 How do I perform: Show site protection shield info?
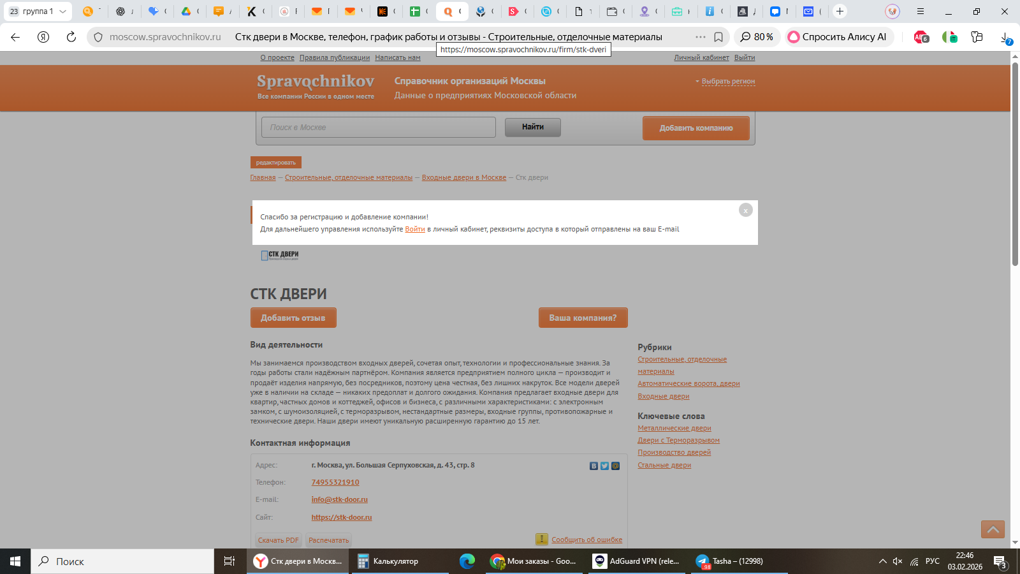(98, 37)
